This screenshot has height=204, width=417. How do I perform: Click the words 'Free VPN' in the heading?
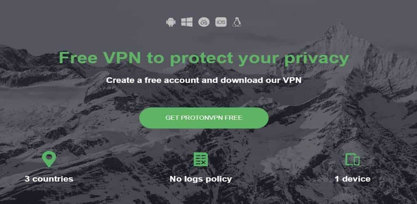100,58
